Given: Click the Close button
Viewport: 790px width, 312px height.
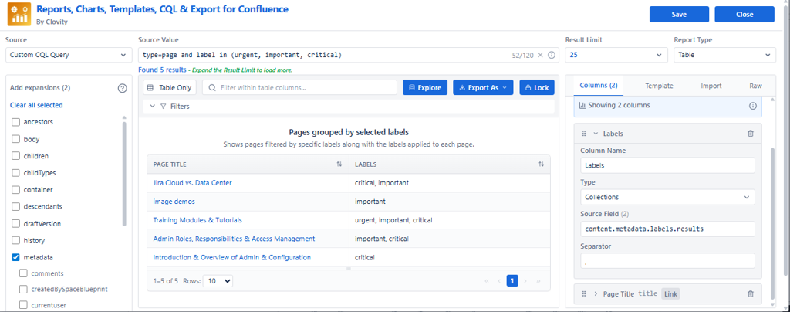Looking at the screenshot, I should (x=744, y=14).
